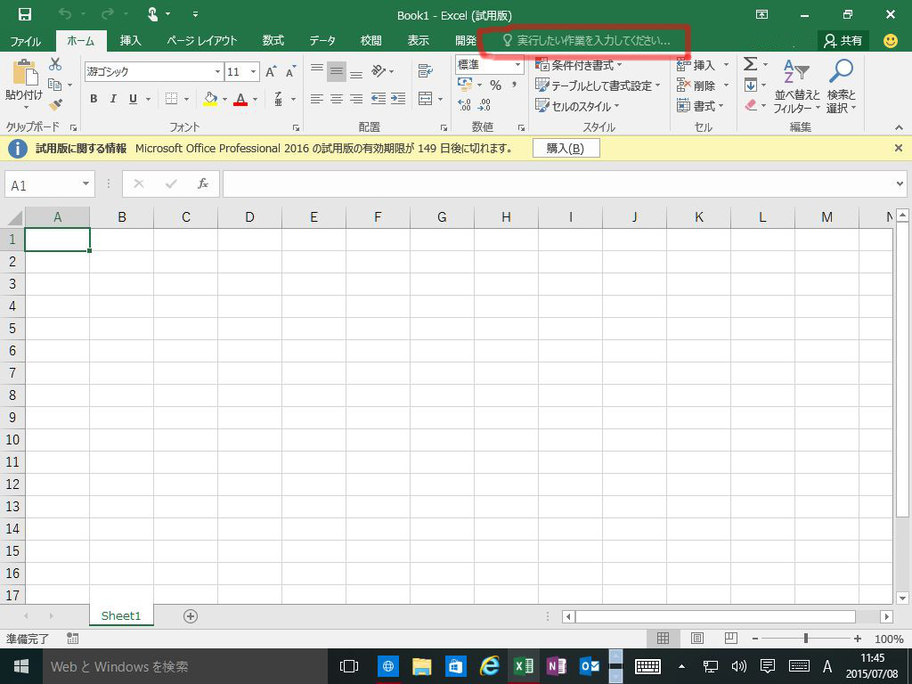Click the Tell Me search box
This screenshot has width=912, height=684.
pos(586,40)
